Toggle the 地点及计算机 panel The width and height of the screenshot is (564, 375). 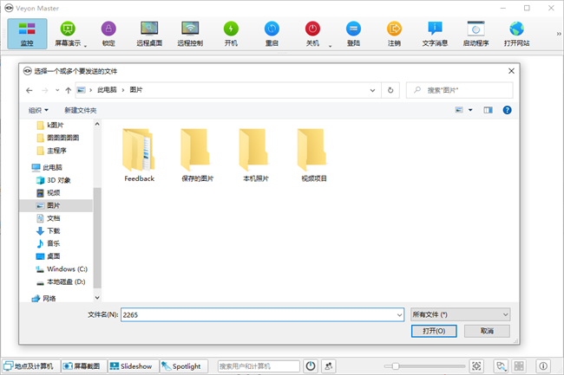click(30, 366)
